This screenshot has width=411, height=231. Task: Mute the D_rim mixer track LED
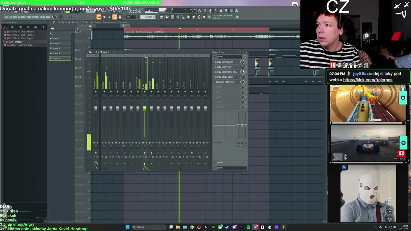(144, 91)
